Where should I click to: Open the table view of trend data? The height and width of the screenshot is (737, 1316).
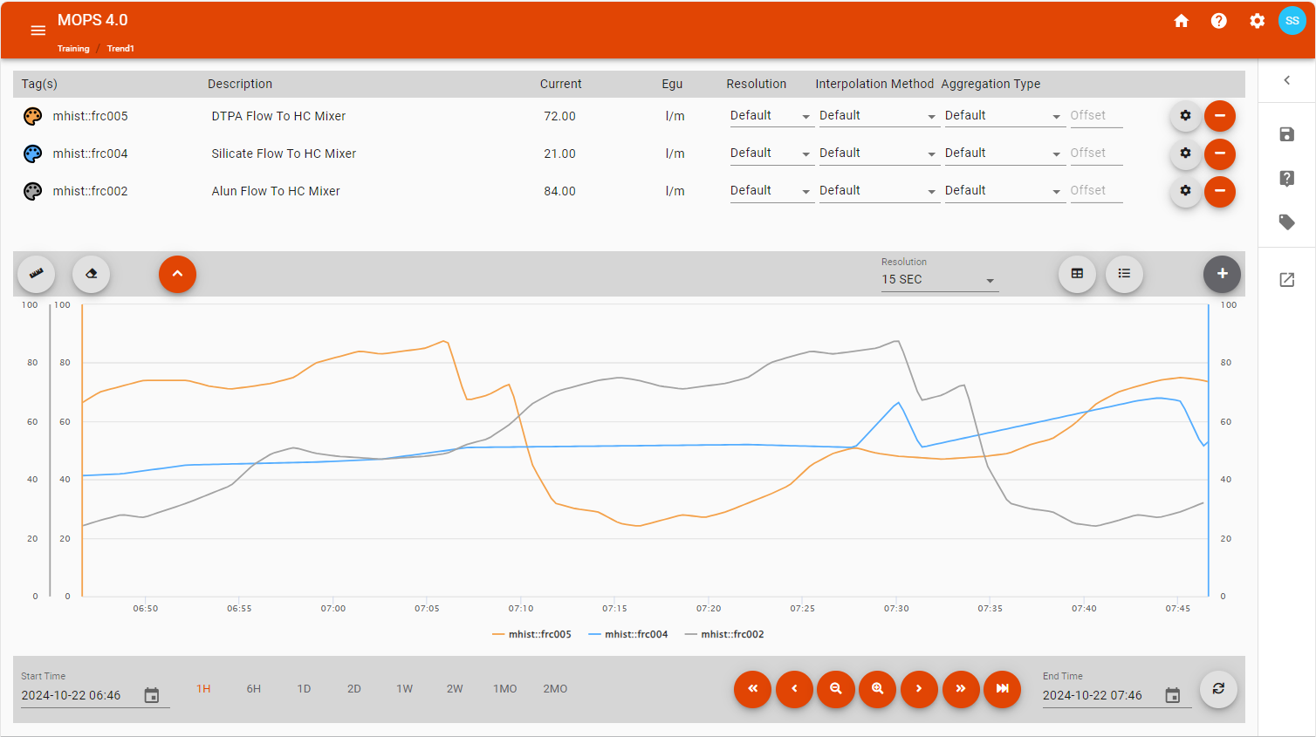coord(1077,273)
